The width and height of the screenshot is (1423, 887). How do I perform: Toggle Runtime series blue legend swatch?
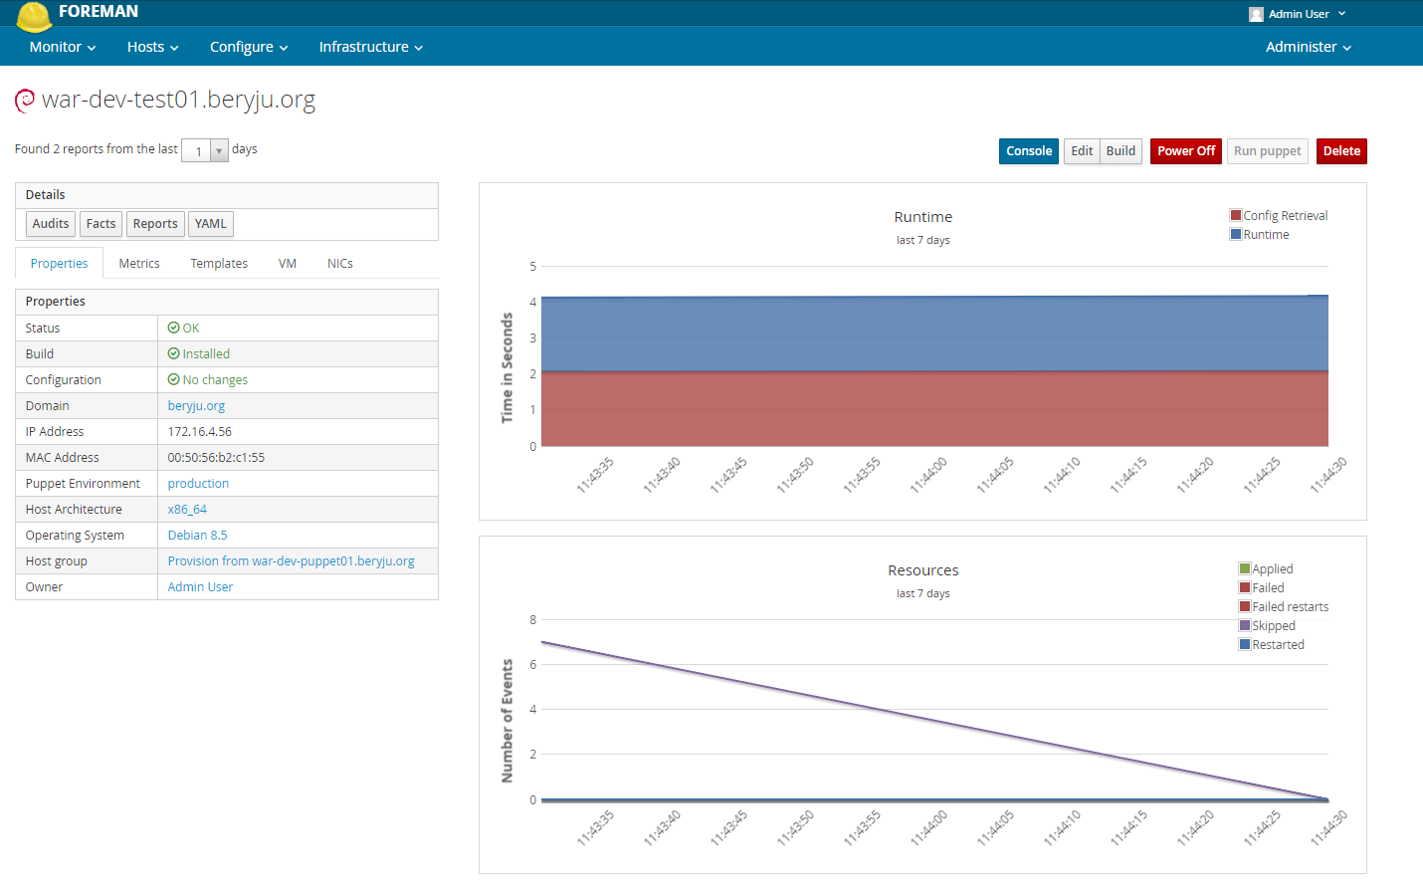(x=1236, y=234)
